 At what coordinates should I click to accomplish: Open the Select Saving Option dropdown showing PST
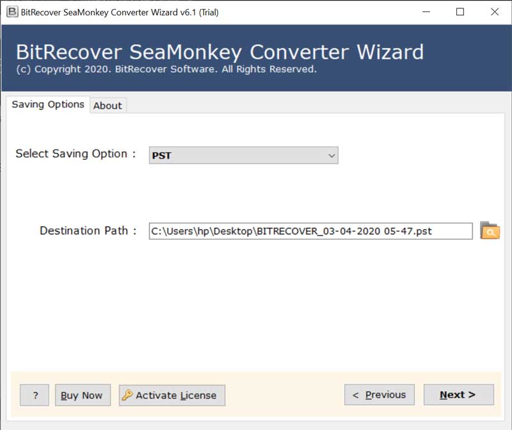coord(244,155)
